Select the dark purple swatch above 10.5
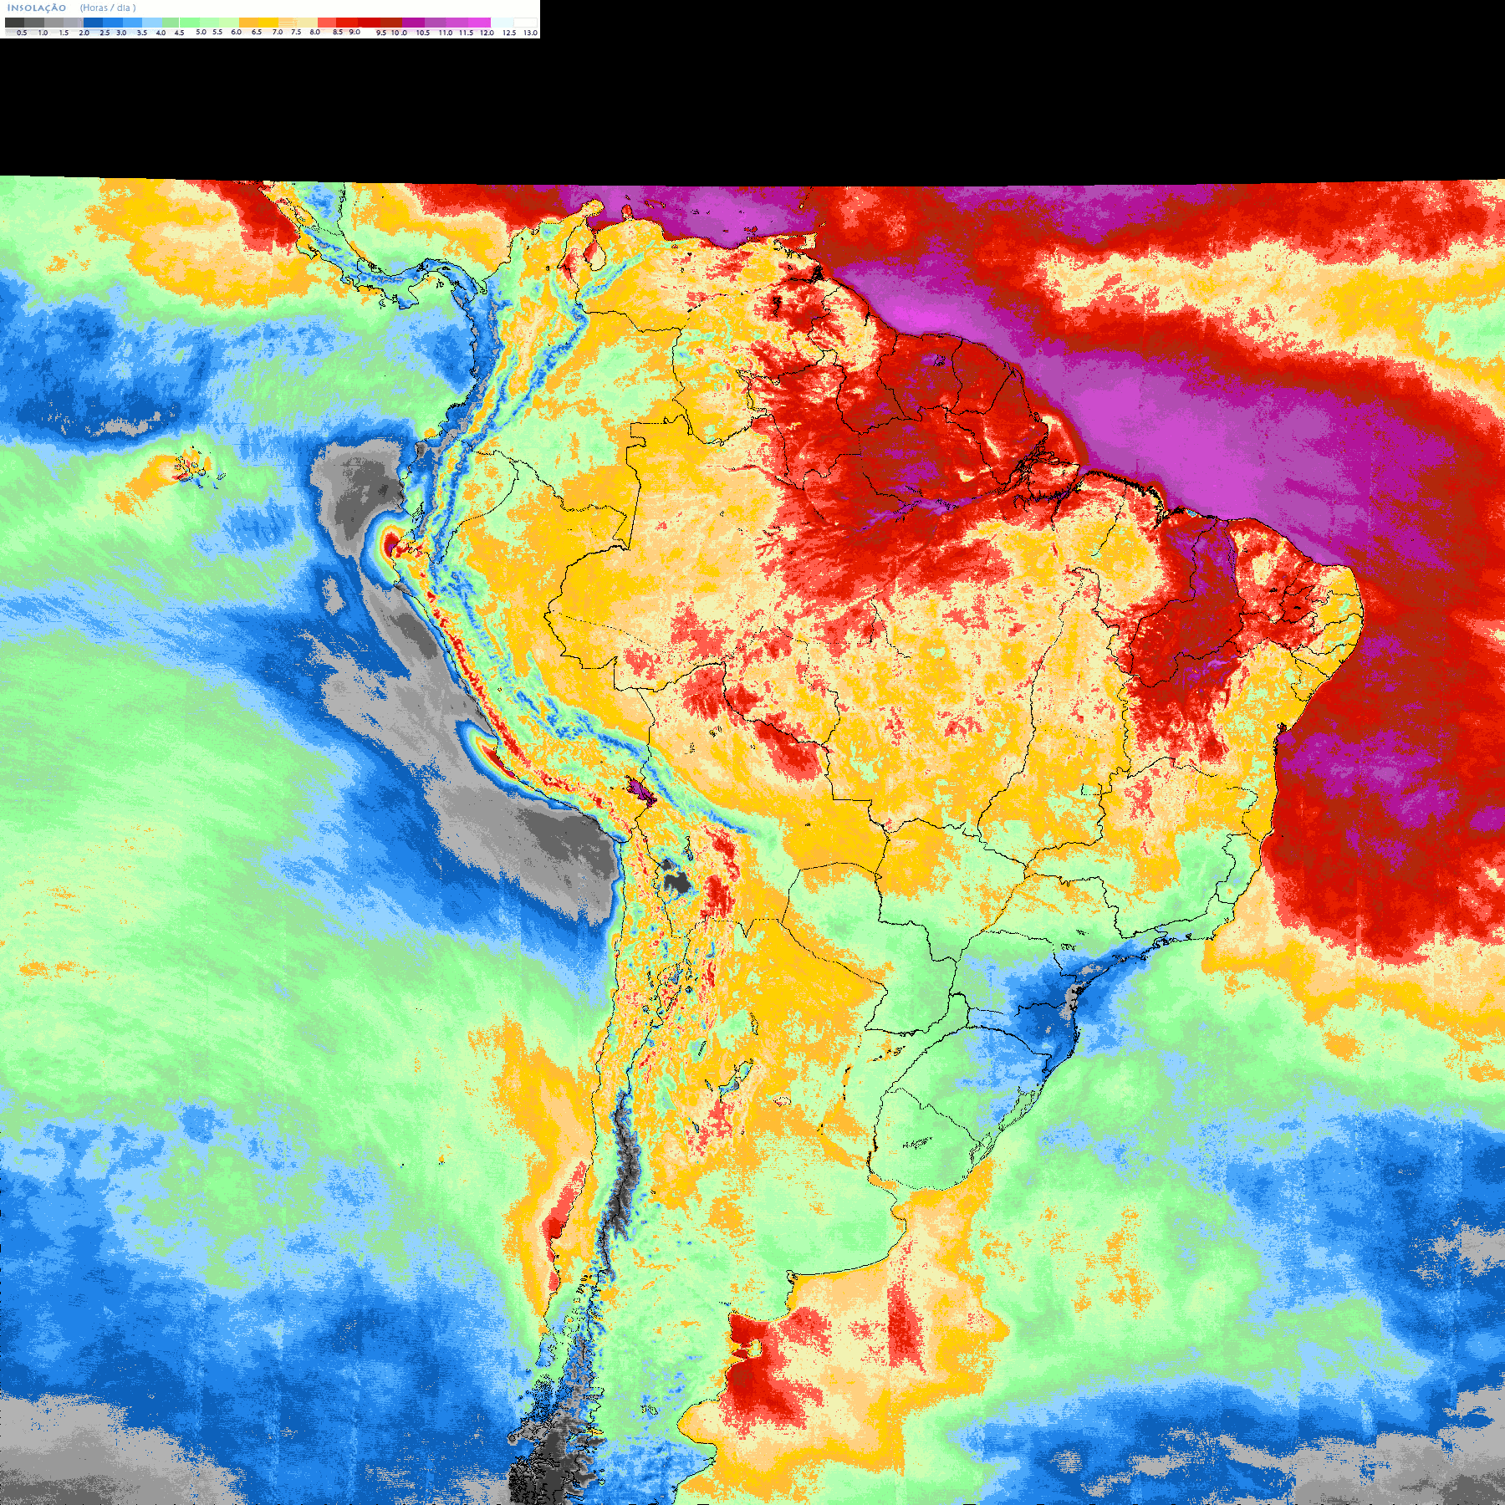Image resolution: width=1505 pixels, height=1505 pixels. pos(414,23)
